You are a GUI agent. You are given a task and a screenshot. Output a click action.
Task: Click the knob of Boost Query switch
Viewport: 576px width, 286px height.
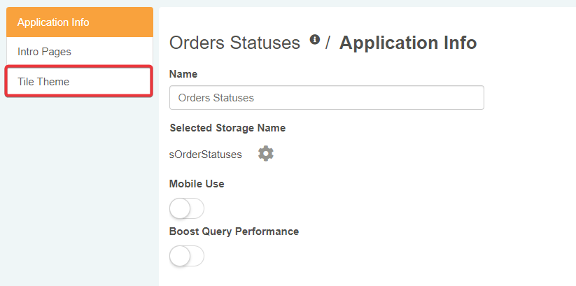point(180,256)
